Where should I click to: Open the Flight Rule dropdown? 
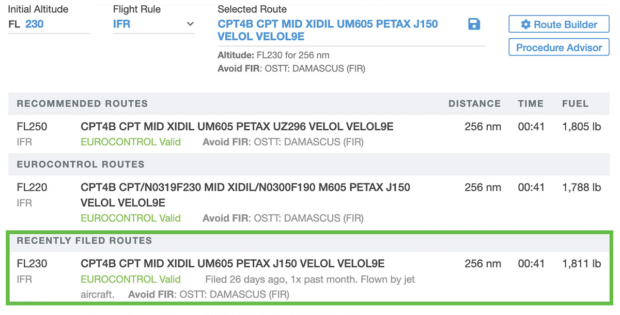tap(153, 24)
